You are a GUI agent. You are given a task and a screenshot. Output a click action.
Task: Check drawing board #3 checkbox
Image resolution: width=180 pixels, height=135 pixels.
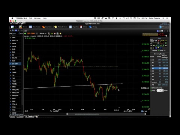151,65
